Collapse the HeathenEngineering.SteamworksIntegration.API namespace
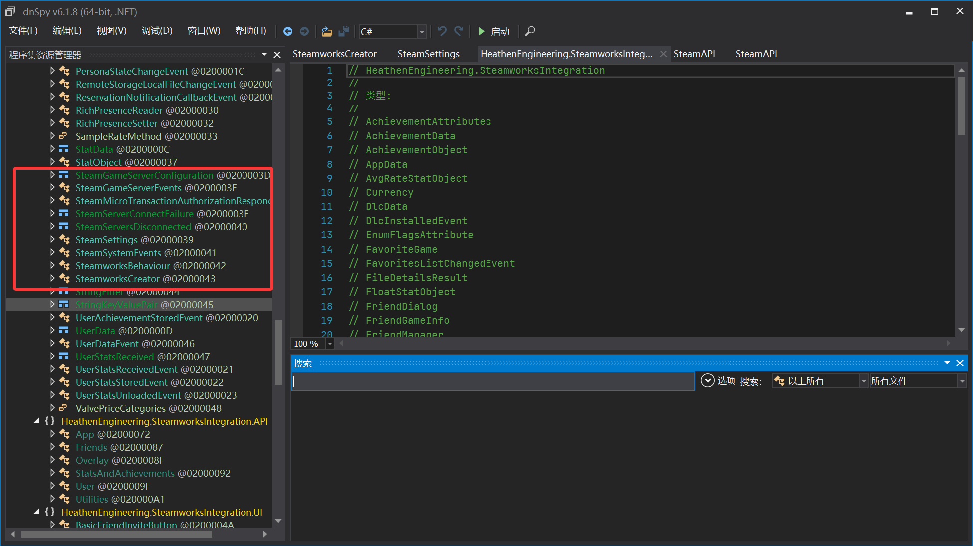Screen dimensions: 973x546 click(37, 421)
